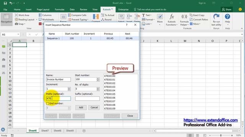
Task: Click the Cancel button in dialog
Action: [x=94, y=107]
